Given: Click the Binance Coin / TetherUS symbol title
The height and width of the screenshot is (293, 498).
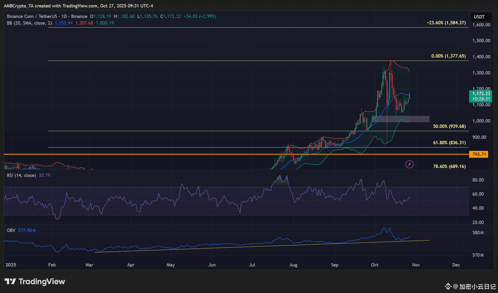Looking at the screenshot, I should tap(32, 16).
